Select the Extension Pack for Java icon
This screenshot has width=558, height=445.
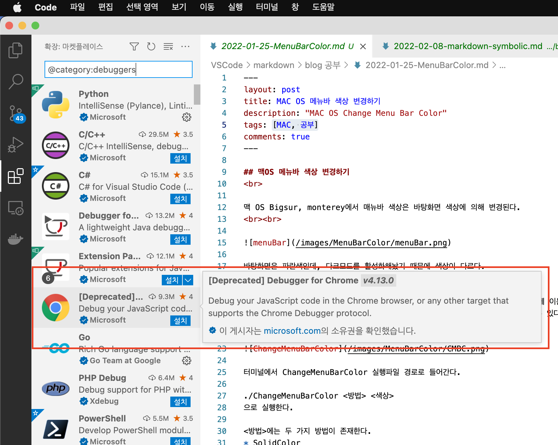(x=56, y=267)
